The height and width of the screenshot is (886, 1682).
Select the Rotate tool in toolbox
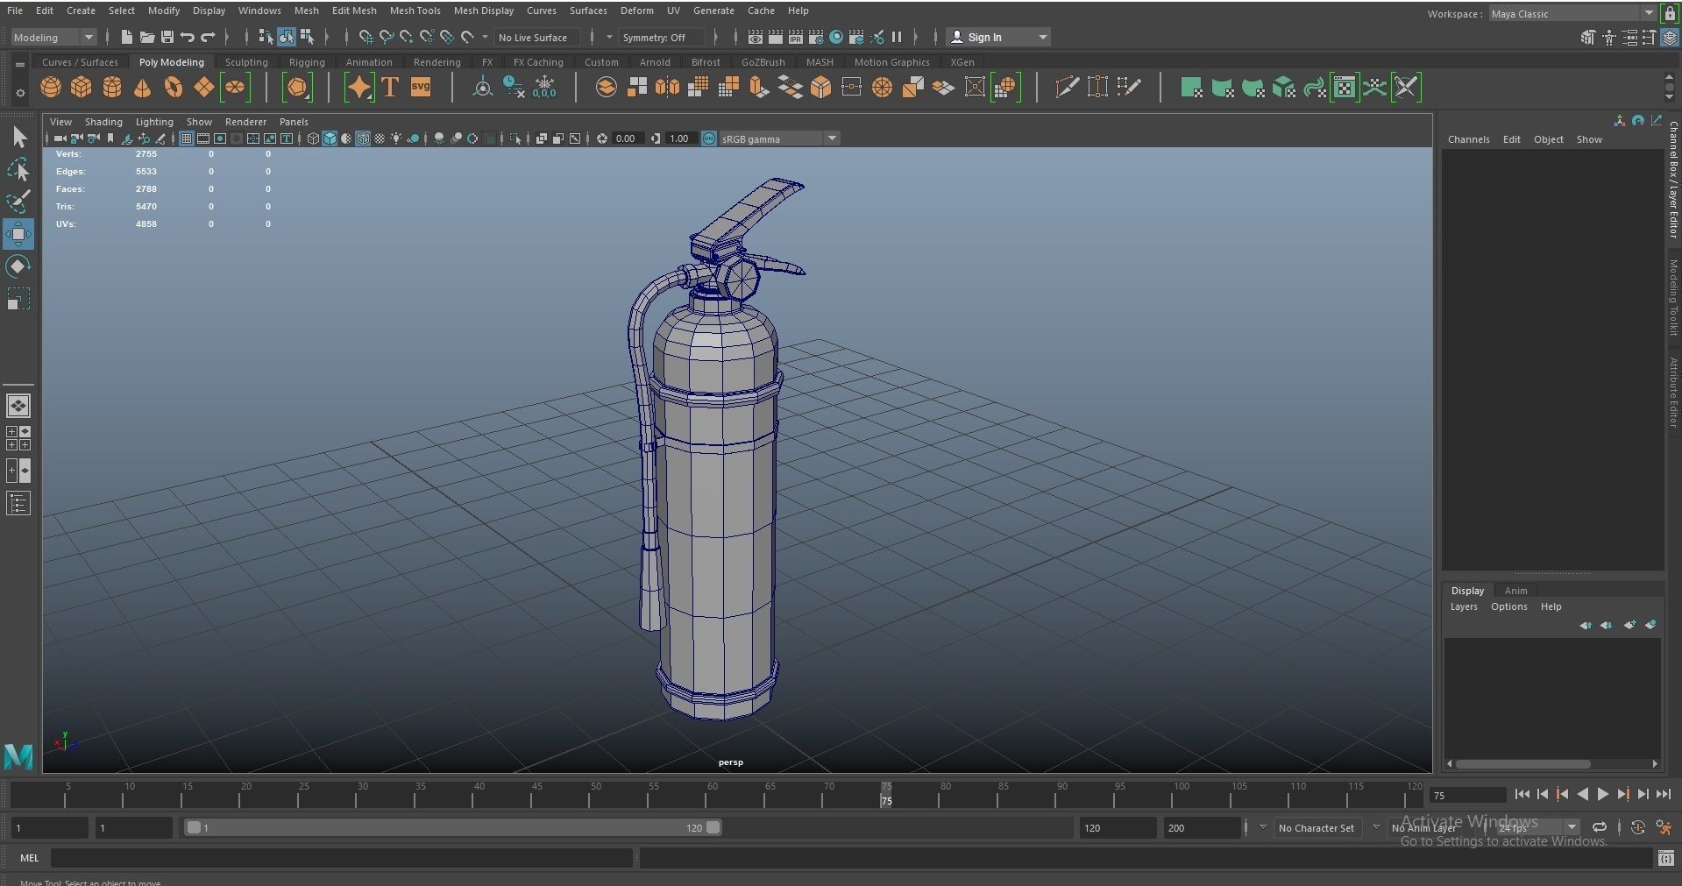pyautogui.click(x=18, y=266)
